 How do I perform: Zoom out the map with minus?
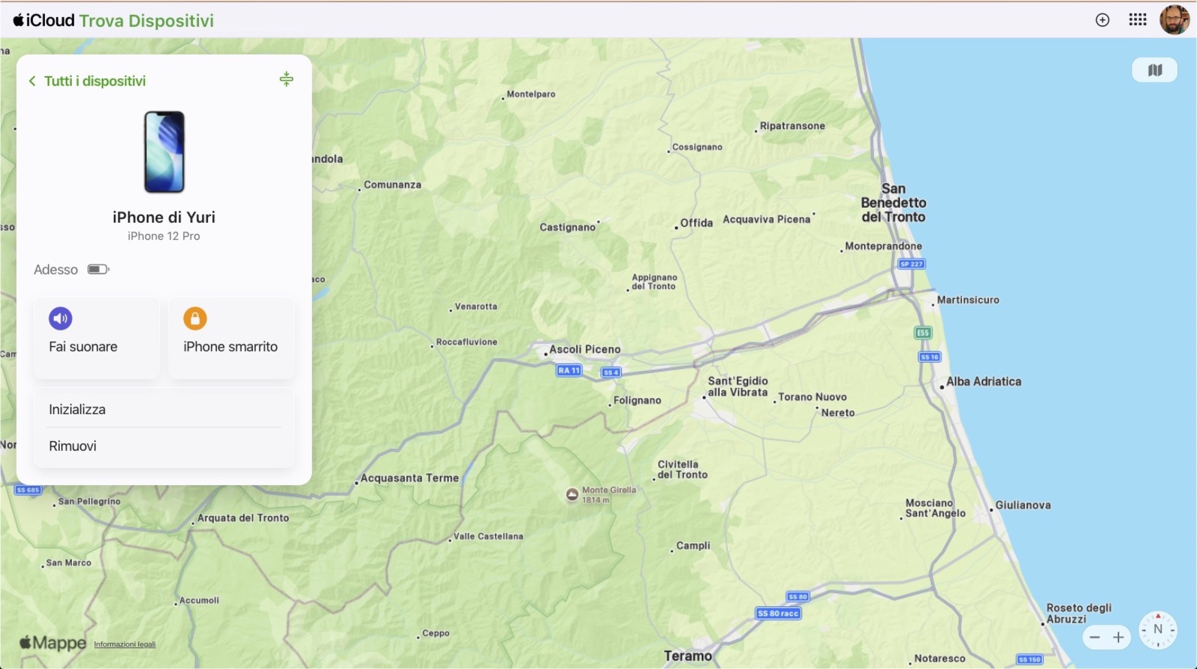coord(1095,637)
